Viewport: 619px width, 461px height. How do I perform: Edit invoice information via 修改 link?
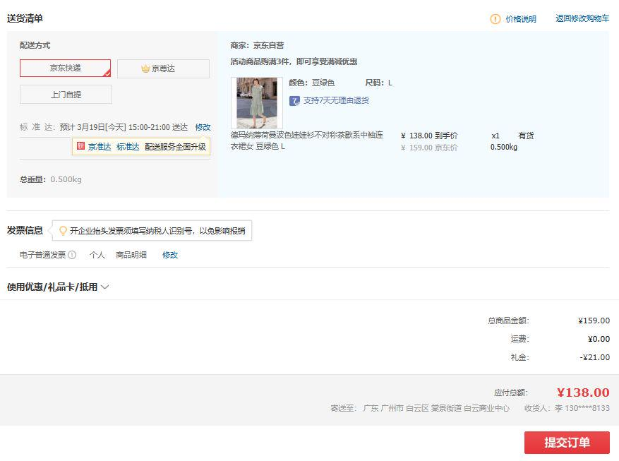170,255
